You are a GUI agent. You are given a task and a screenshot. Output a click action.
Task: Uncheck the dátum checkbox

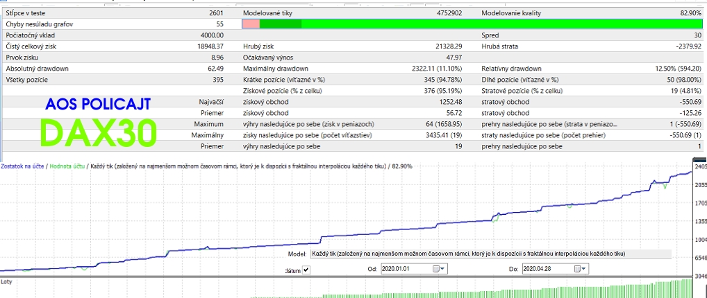point(306,270)
